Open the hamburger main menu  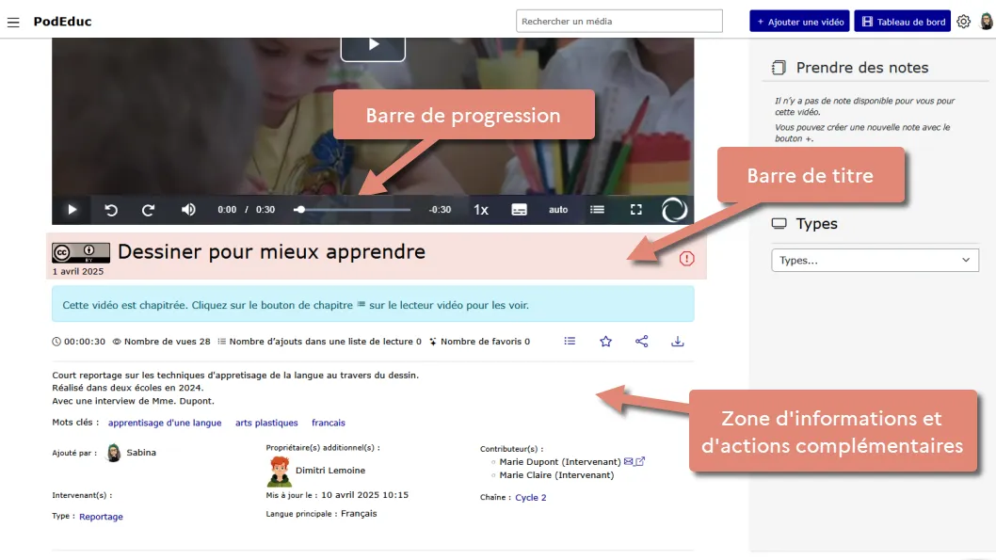[x=13, y=23]
